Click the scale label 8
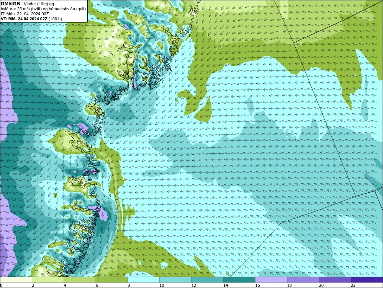Screen dimensions: 383x288 coord(129,286)
